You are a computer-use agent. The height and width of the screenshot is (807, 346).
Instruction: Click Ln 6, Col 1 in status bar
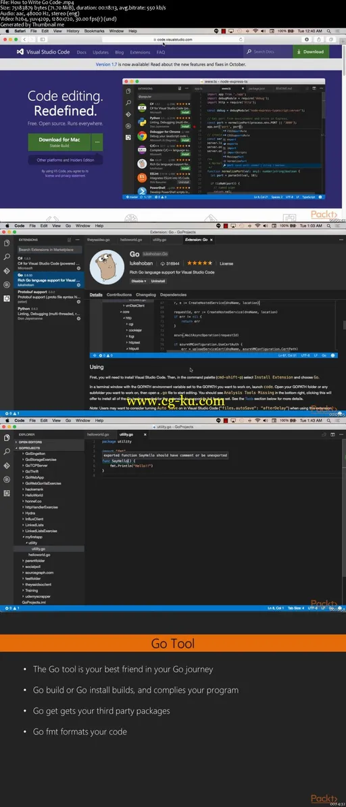coord(276,609)
